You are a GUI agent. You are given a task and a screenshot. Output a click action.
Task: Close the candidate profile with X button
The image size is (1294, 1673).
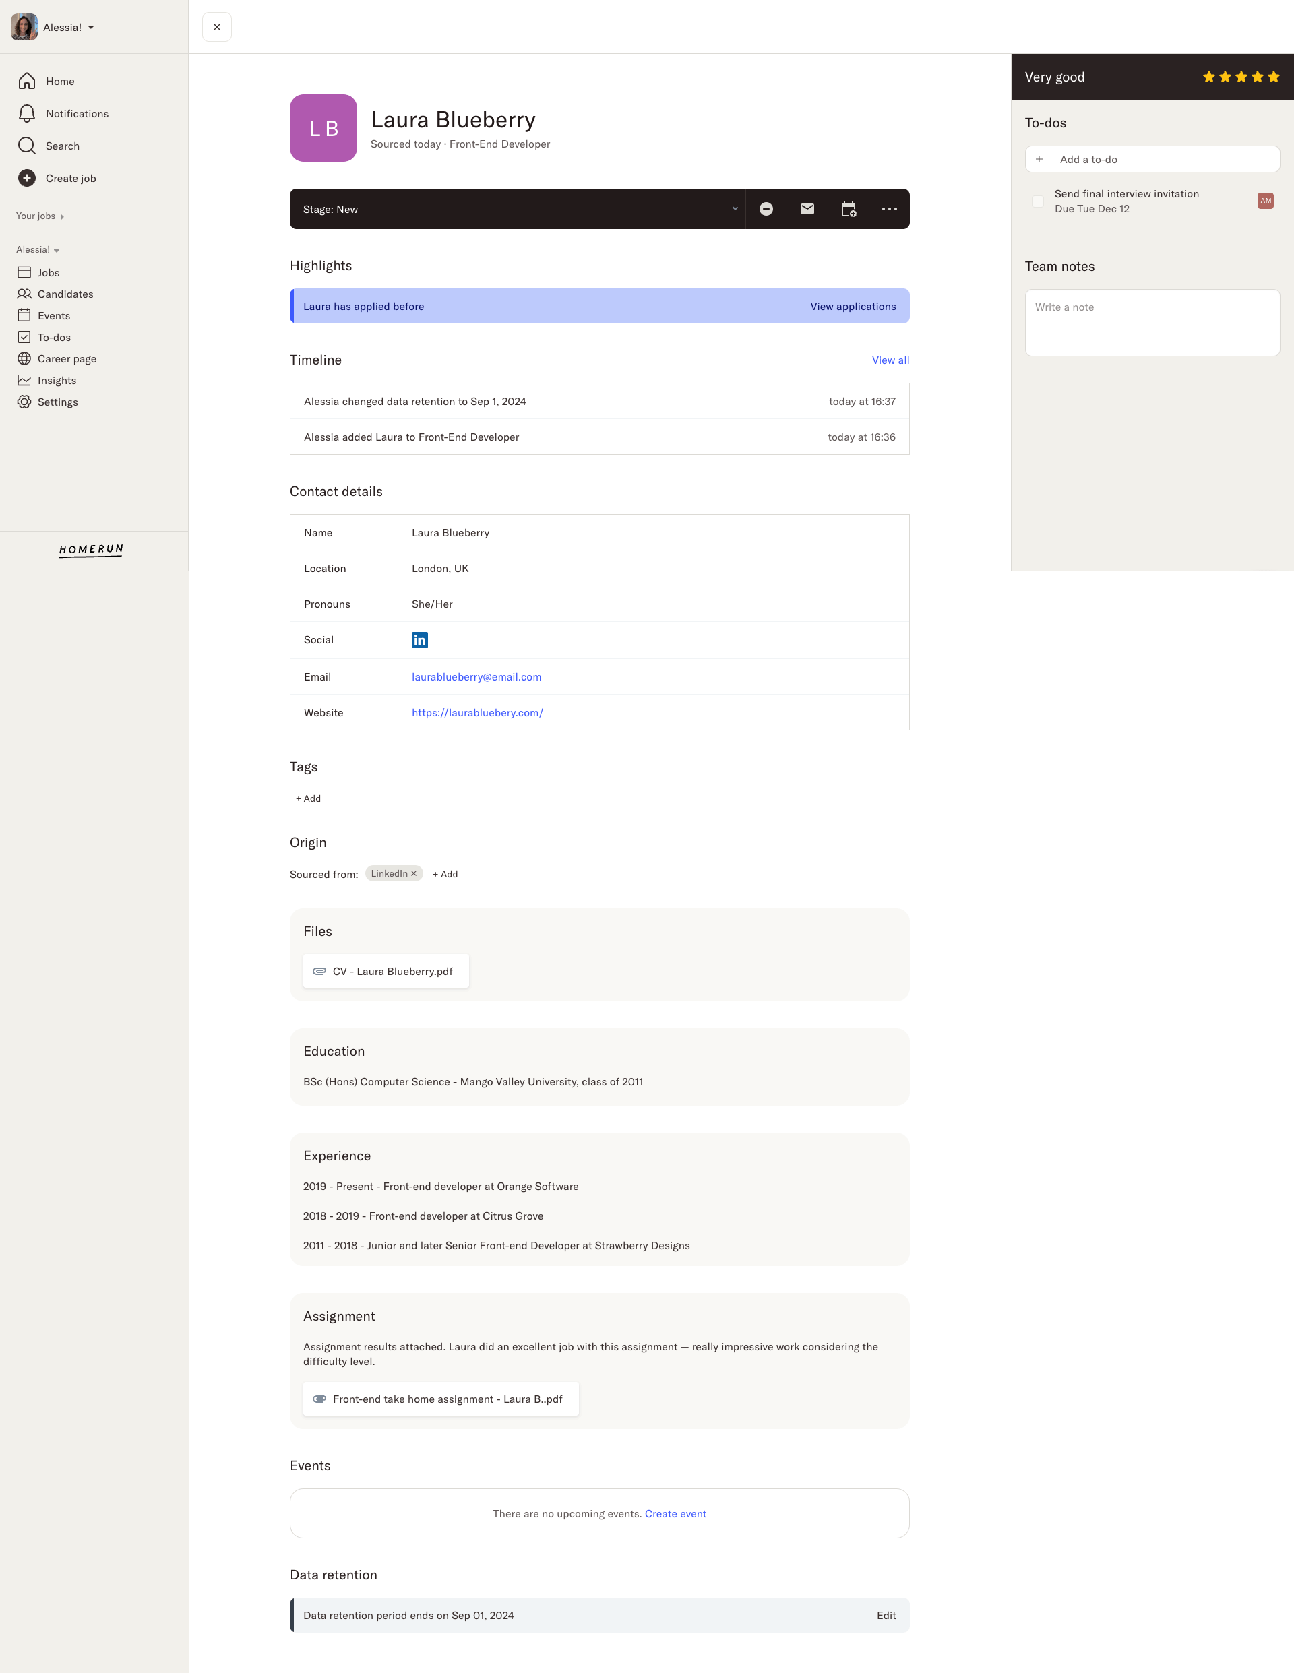tap(217, 27)
